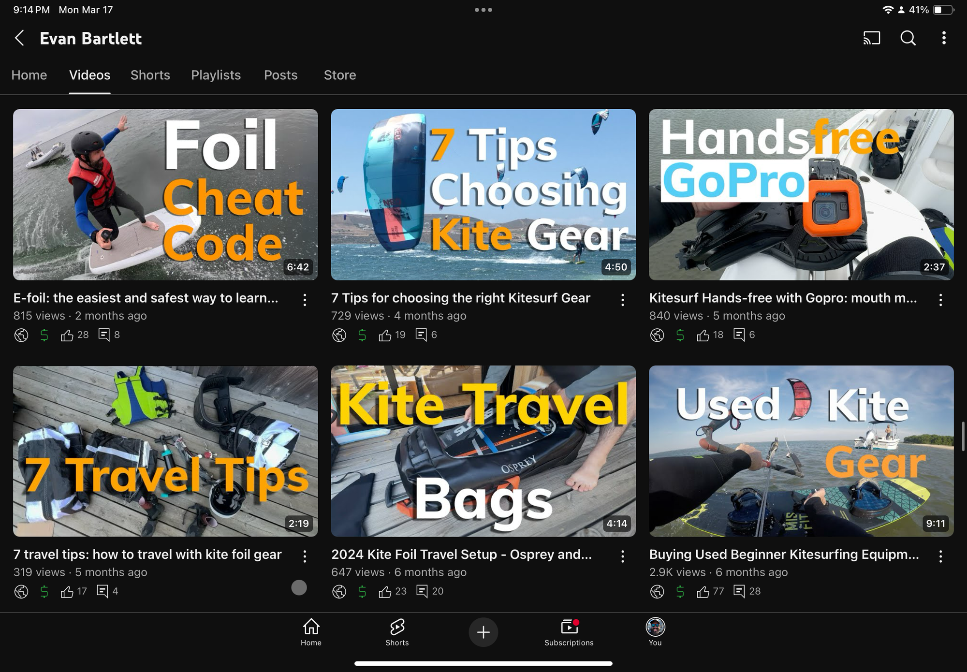Viewport: 967px width, 672px height.
Task: Switch to the Playlists tab
Action: click(x=216, y=75)
